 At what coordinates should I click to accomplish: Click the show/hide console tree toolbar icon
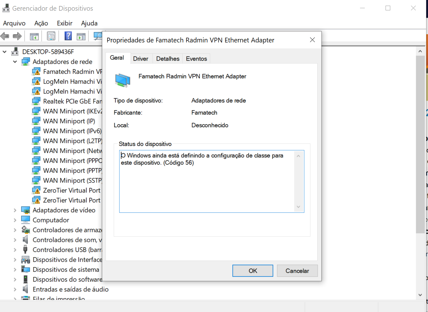coord(34,36)
